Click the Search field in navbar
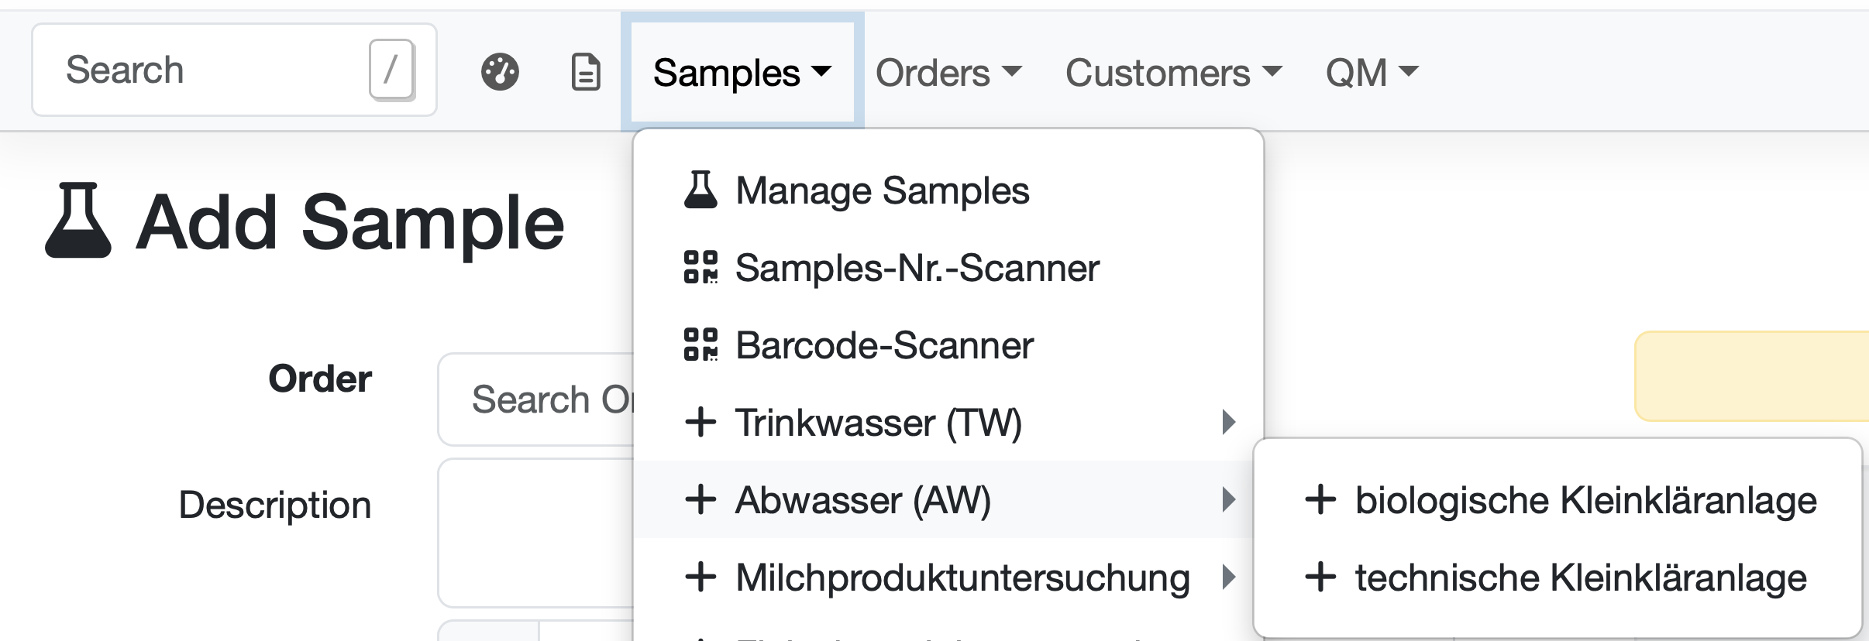This screenshot has width=1869, height=641. (x=234, y=70)
